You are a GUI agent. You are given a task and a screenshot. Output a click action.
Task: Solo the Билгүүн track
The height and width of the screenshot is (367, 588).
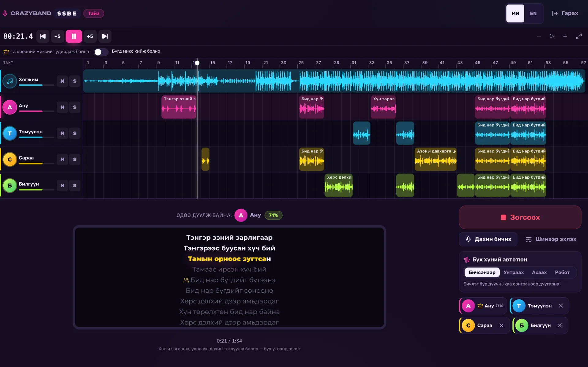point(75,186)
